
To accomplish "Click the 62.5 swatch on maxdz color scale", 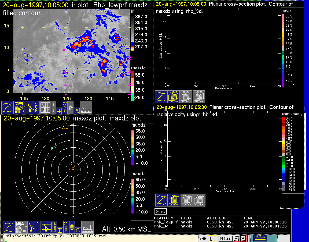I will [x=283, y=16].
